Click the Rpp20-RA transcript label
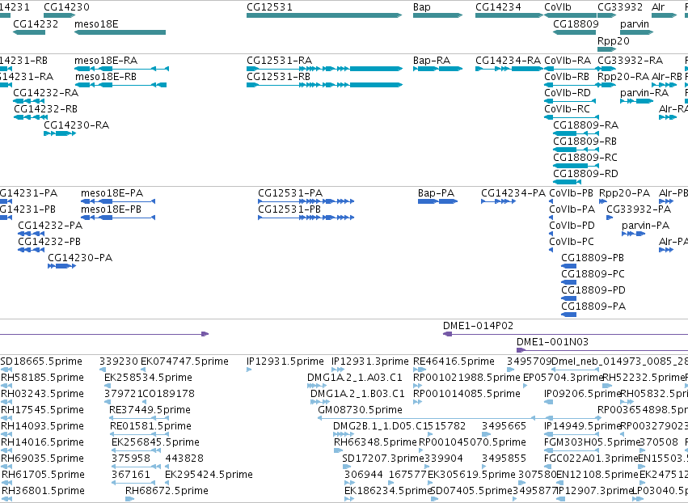The width and height of the screenshot is (688, 503). pos(623,76)
